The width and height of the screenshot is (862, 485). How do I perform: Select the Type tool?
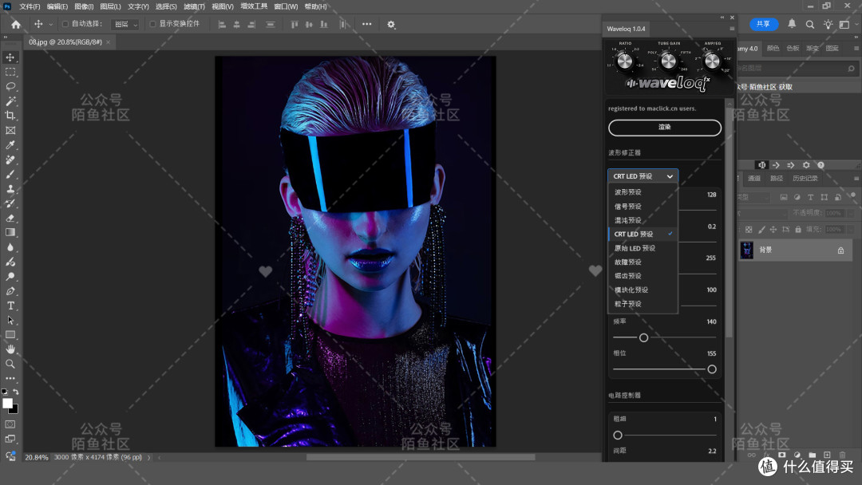10,306
